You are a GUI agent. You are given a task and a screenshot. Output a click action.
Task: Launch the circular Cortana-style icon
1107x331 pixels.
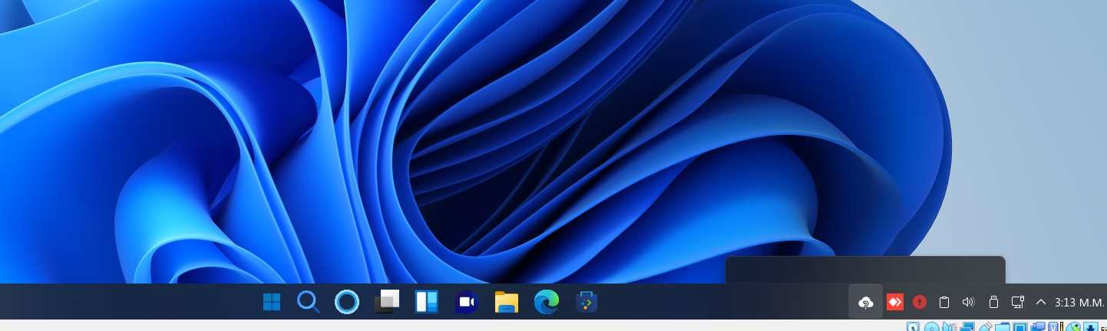point(347,302)
